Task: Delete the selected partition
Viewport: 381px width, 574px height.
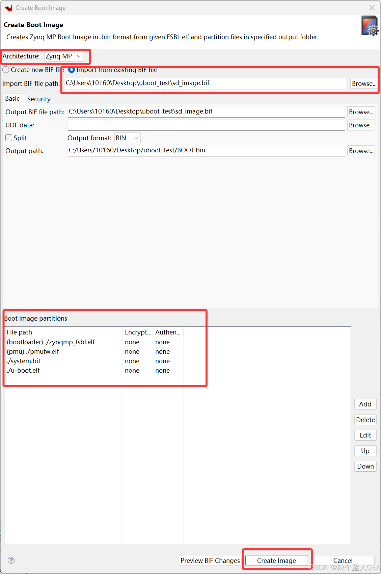Action: pos(365,420)
